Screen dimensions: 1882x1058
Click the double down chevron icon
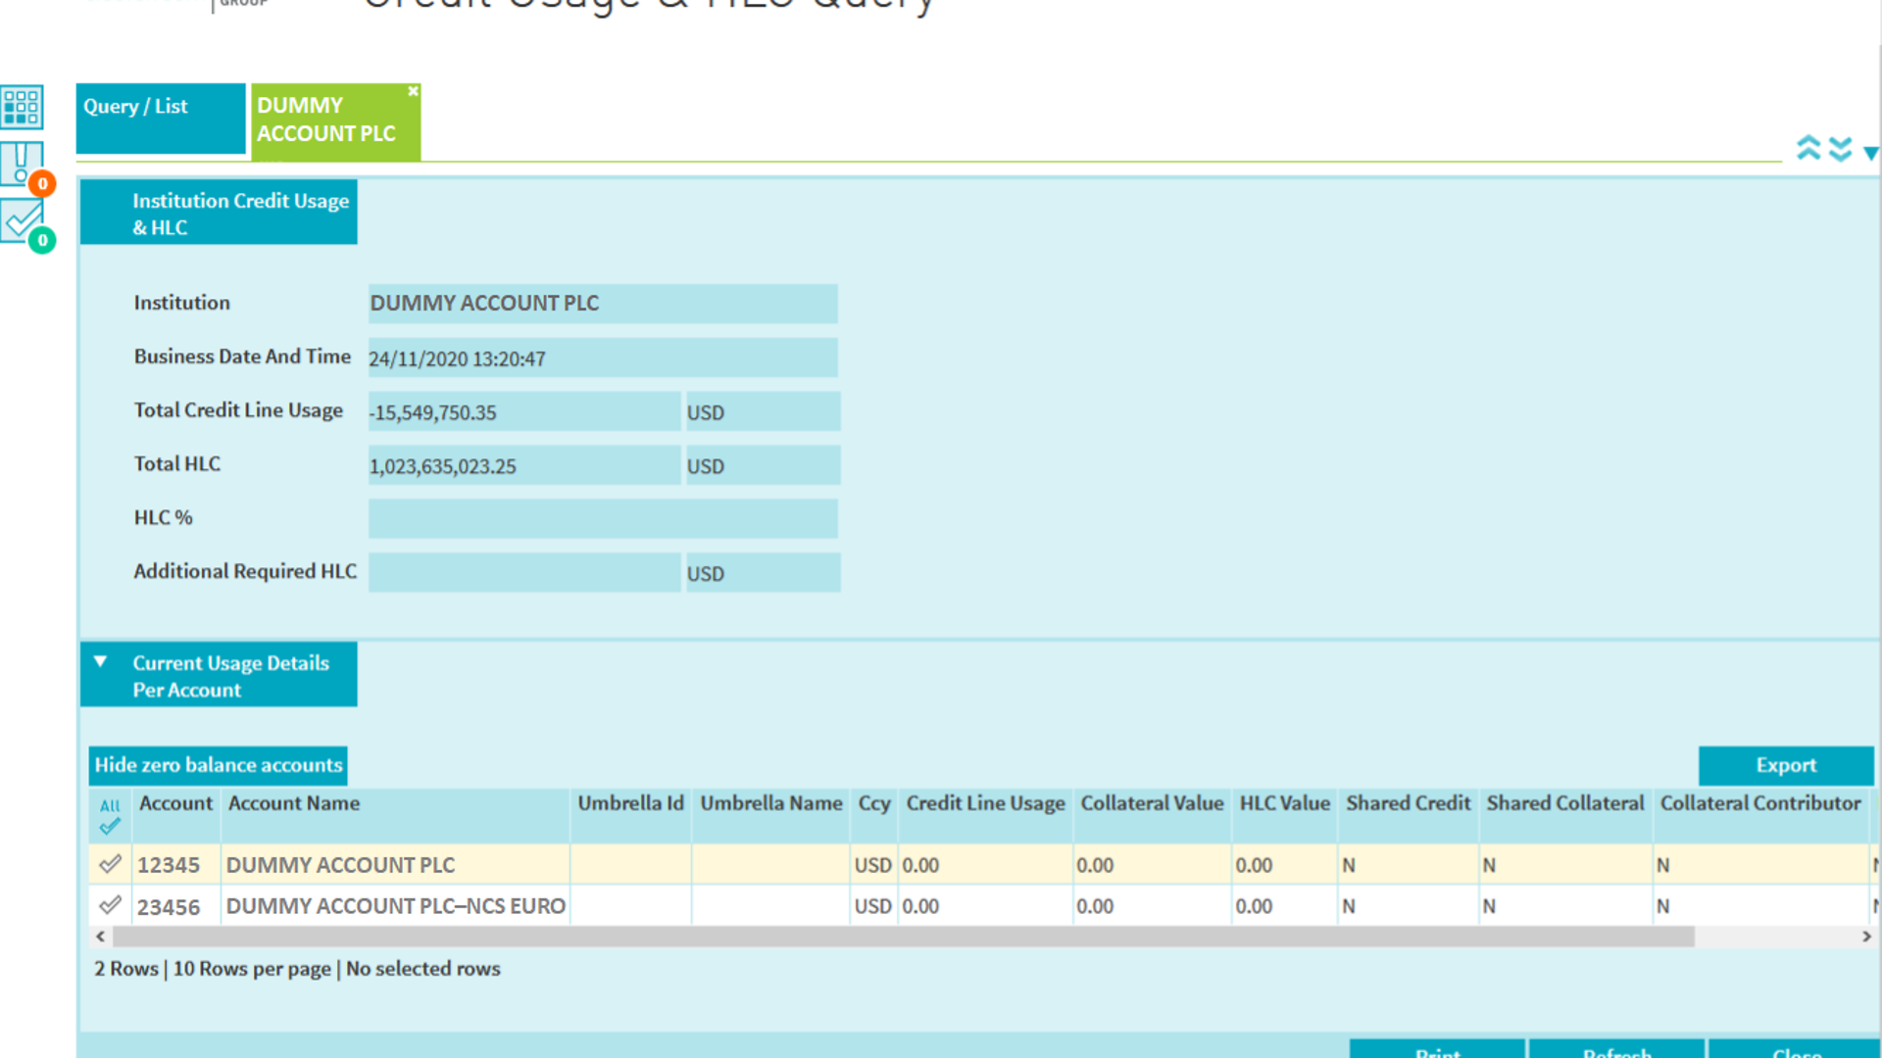1840,148
